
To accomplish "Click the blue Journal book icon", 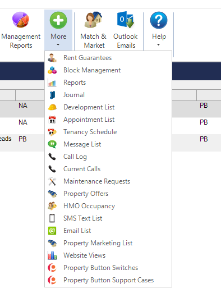I will (x=52, y=95).
